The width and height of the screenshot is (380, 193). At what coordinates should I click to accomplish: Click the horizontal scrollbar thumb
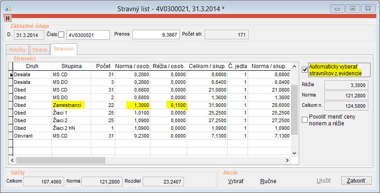click(59, 160)
